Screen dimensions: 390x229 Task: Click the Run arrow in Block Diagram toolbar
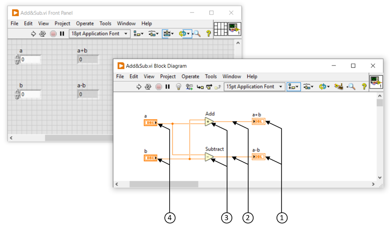[x=139, y=87]
